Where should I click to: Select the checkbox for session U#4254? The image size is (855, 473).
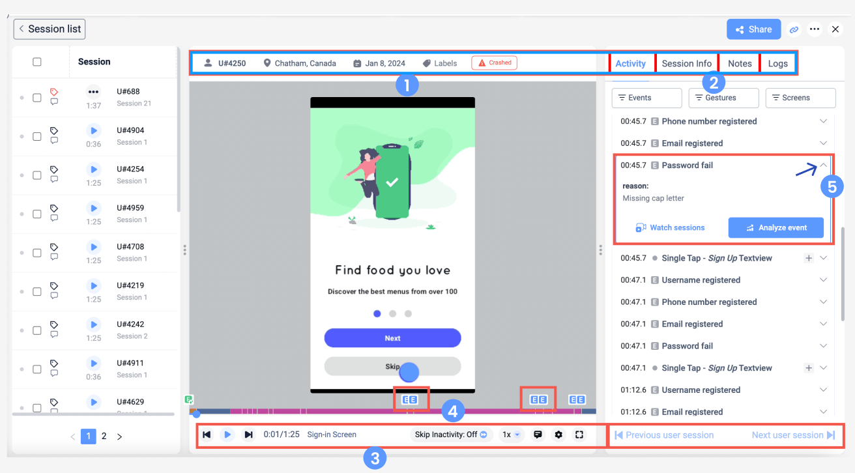click(x=37, y=174)
